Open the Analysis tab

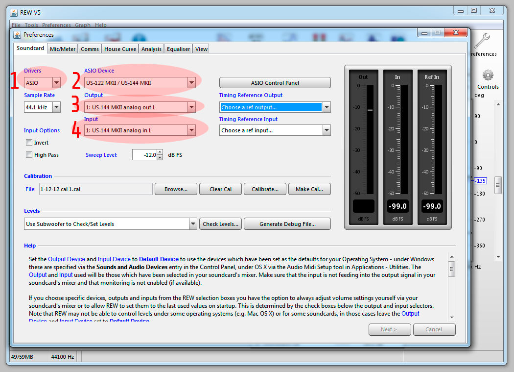click(x=151, y=49)
